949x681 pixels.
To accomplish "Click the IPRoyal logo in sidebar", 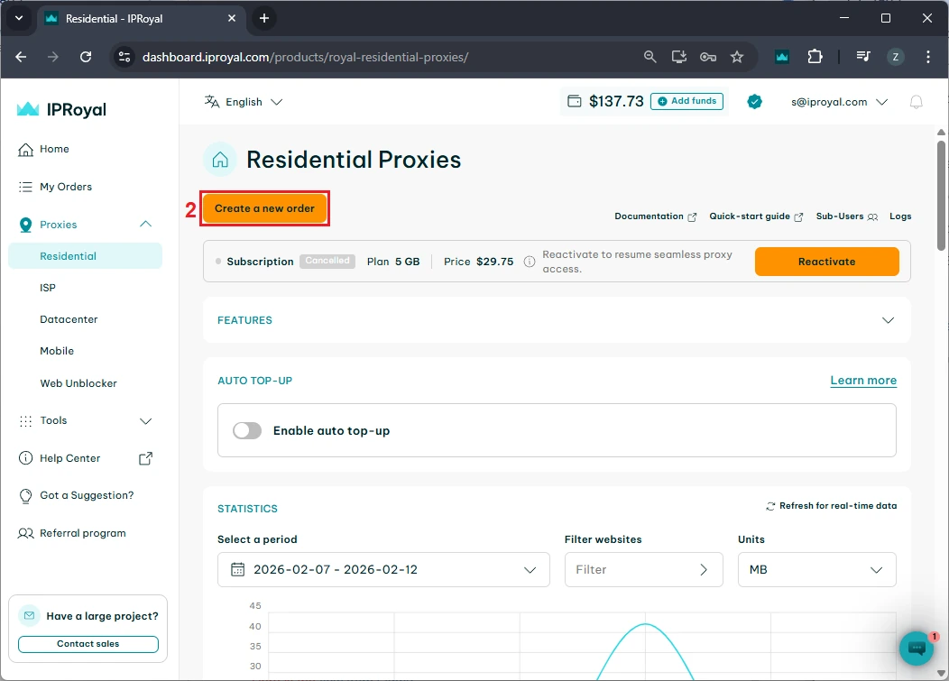I will coord(61,109).
